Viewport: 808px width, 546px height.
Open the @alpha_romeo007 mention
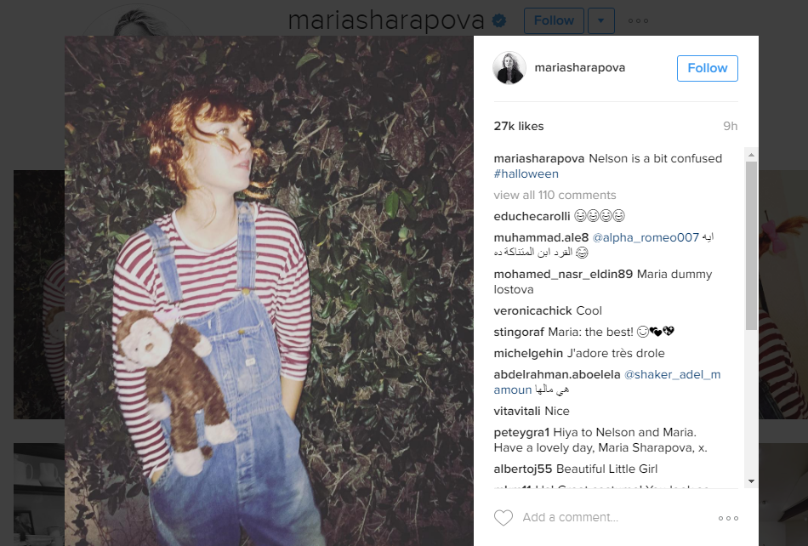pyautogui.click(x=646, y=237)
